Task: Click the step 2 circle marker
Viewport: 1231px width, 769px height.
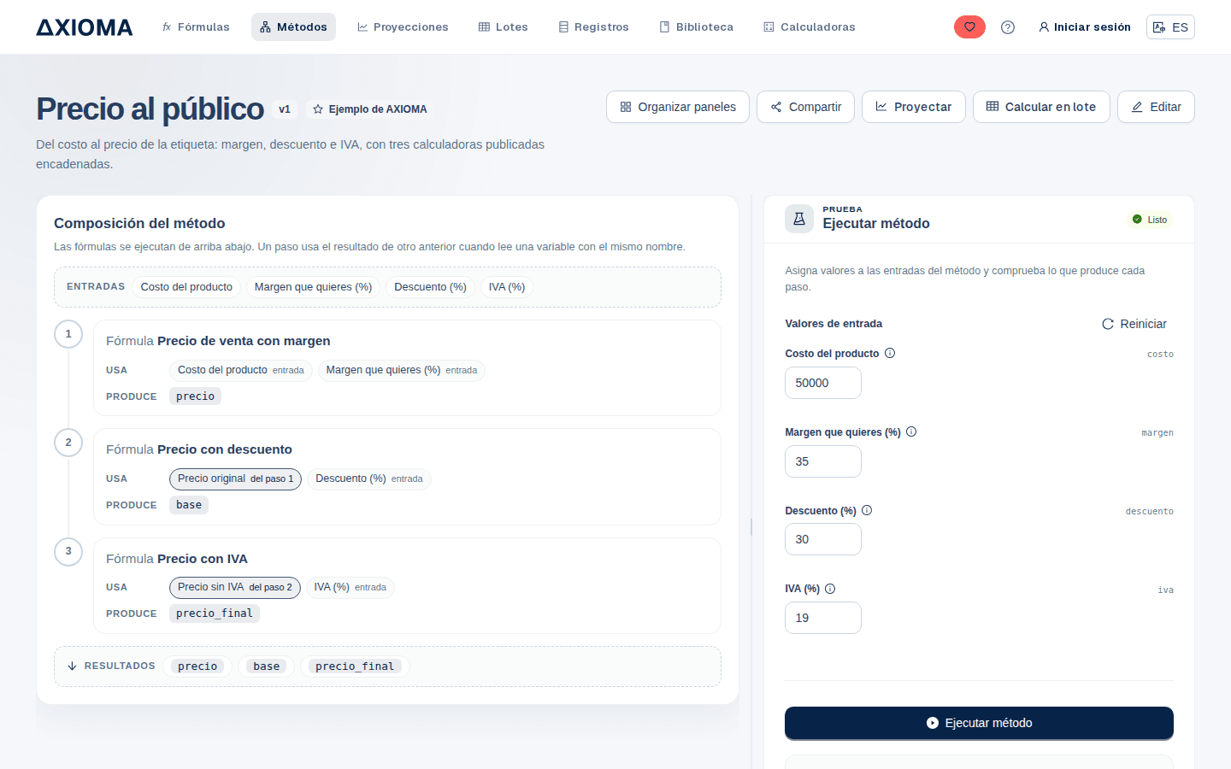Action: pyautogui.click(x=68, y=443)
